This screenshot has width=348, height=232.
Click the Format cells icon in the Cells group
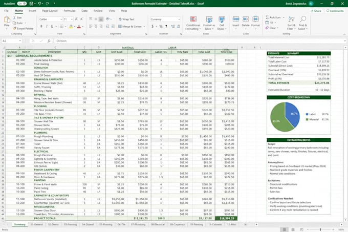pos(255,19)
